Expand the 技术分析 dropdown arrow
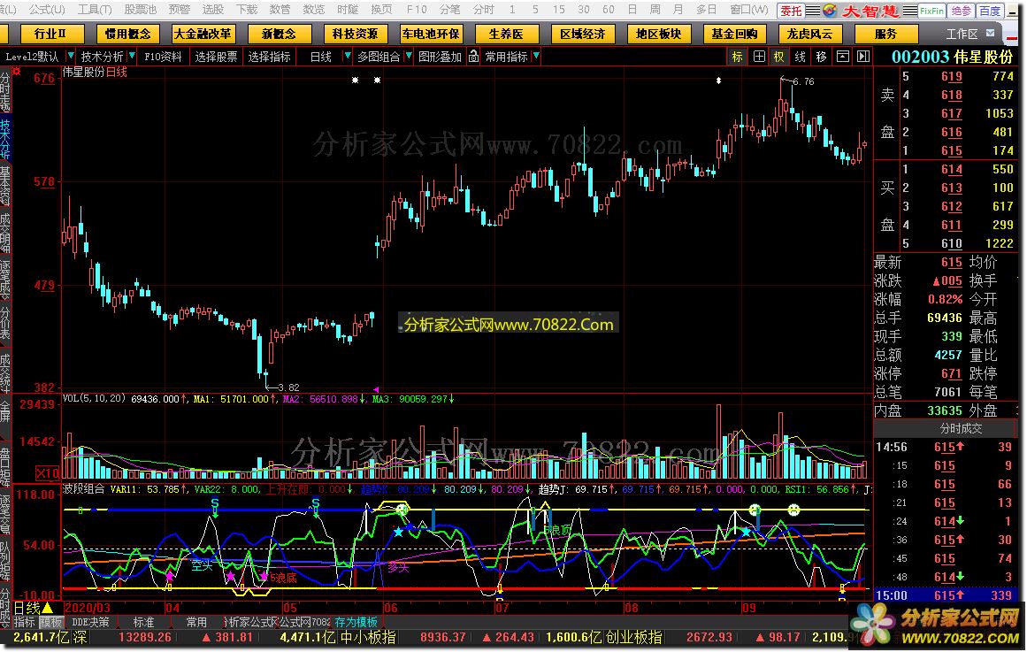This screenshot has width=1027, height=652. [x=132, y=57]
